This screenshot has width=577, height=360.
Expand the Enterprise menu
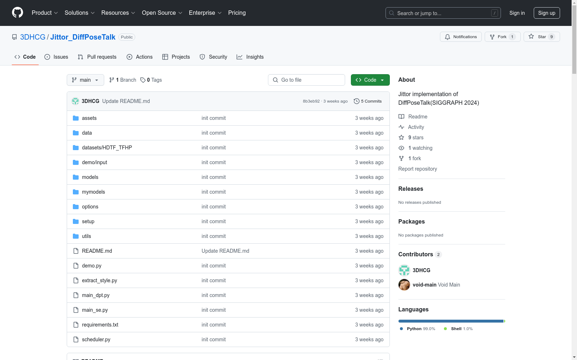205,13
